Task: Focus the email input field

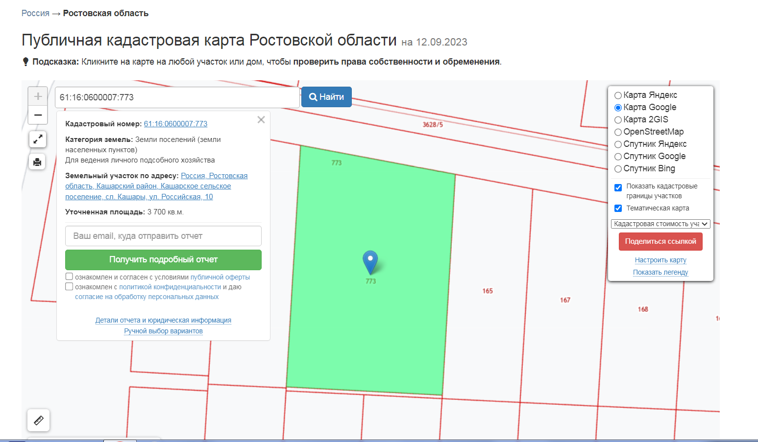Action: [x=163, y=236]
